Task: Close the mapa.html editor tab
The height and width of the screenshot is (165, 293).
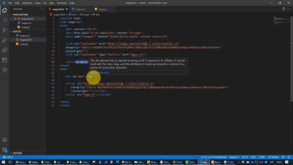Action: pos(67,9)
